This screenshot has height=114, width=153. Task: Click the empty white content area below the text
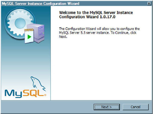101,68
